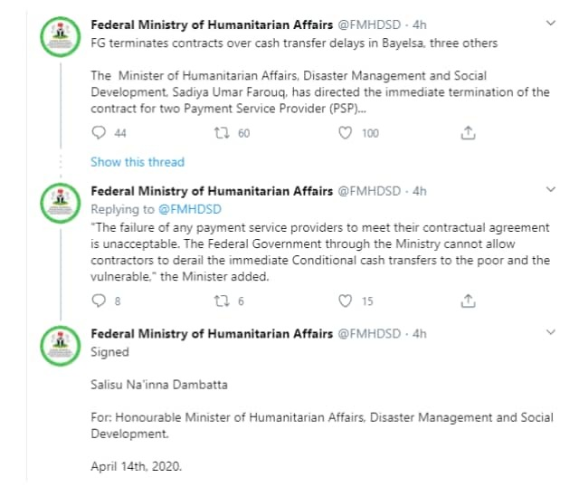Click the 4h timestamp on the first tweet
Image resolution: width=579 pixels, height=487 pixels.
(420, 23)
